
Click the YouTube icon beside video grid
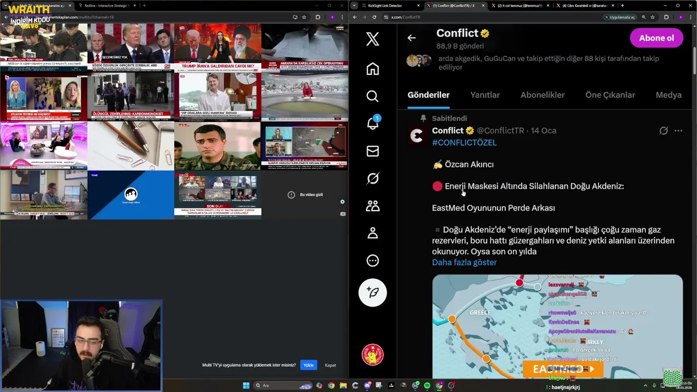point(343,213)
